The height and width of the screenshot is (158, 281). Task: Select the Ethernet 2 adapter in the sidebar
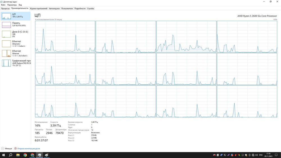tap(15, 44)
